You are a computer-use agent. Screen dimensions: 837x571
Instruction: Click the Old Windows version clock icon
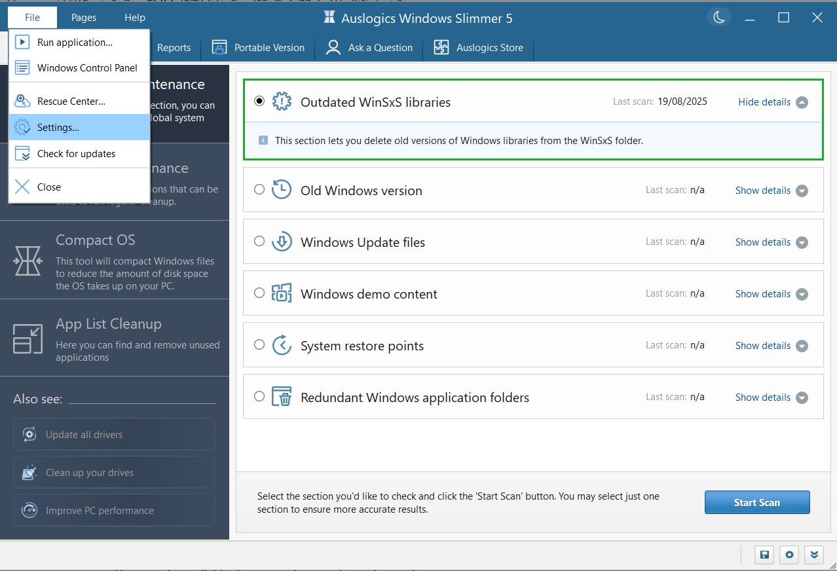pyautogui.click(x=281, y=189)
